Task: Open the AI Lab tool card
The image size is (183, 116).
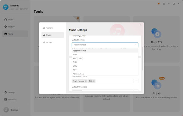Action: click(156, 89)
